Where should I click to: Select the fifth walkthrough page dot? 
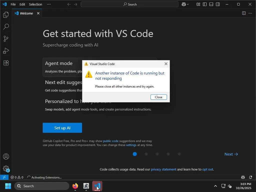(x=179, y=154)
